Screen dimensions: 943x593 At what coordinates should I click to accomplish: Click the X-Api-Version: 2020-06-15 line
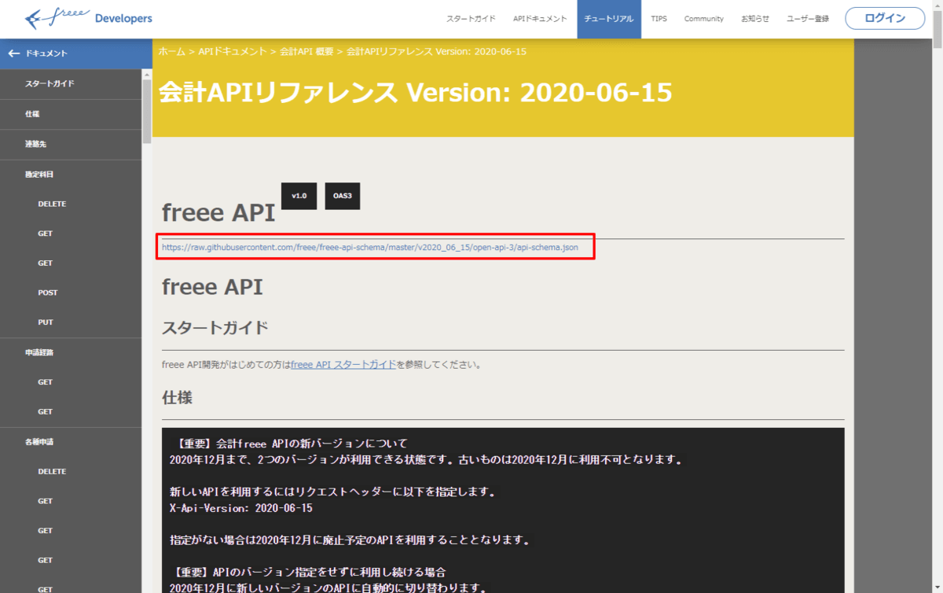[x=241, y=508]
